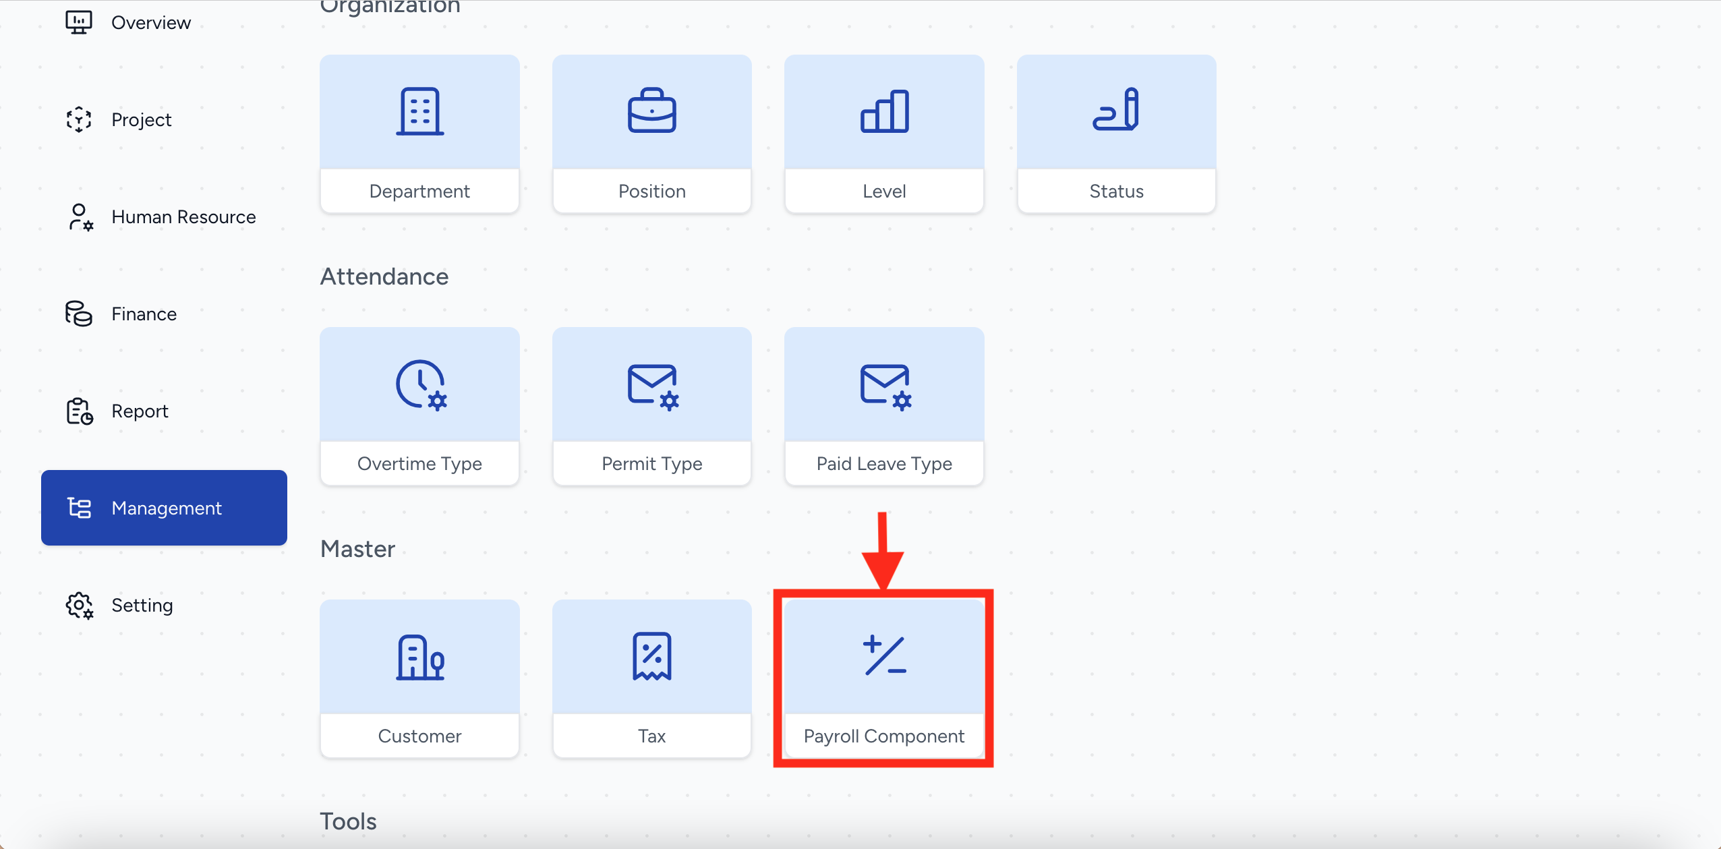Click the Setting gear icon
Image resolution: width=1721 pixels, height=849 pixels.
coord(80,606)
